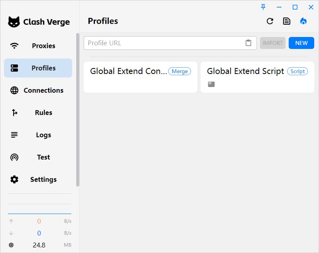This screenshot has width=319, height=253.
Task: Click the small file icon in Script card
Action: pyautogui.click(x=211, y=84)
